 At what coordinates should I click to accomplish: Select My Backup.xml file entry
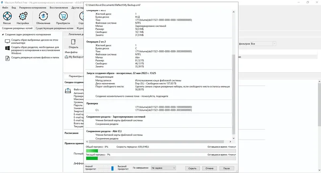coord(74,57)
